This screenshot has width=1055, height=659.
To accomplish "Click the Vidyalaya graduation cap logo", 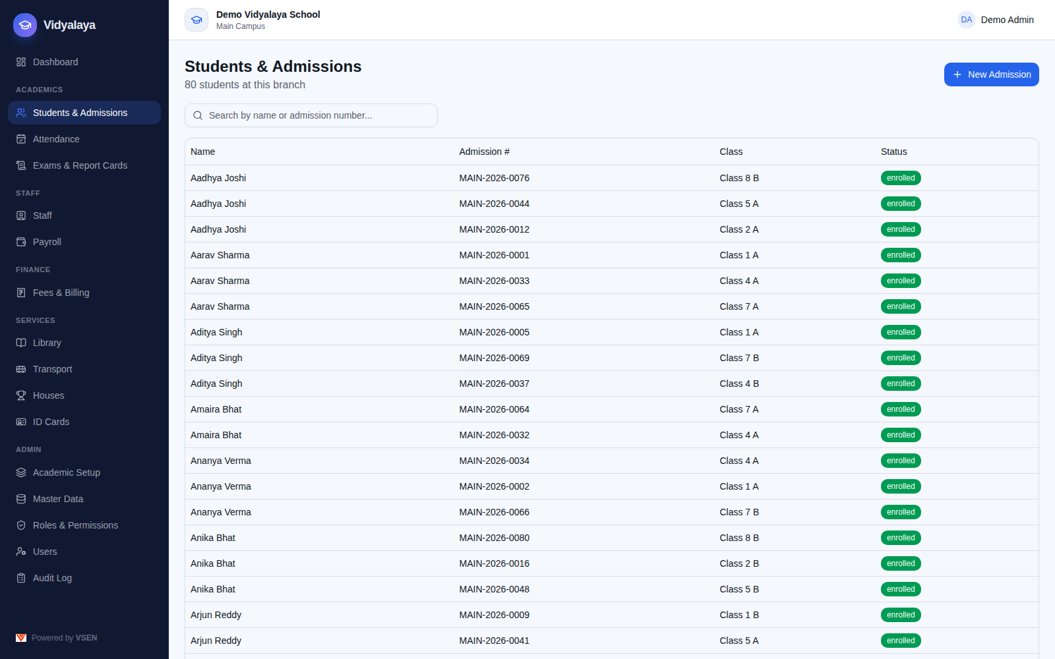I will tap(25, 25).
